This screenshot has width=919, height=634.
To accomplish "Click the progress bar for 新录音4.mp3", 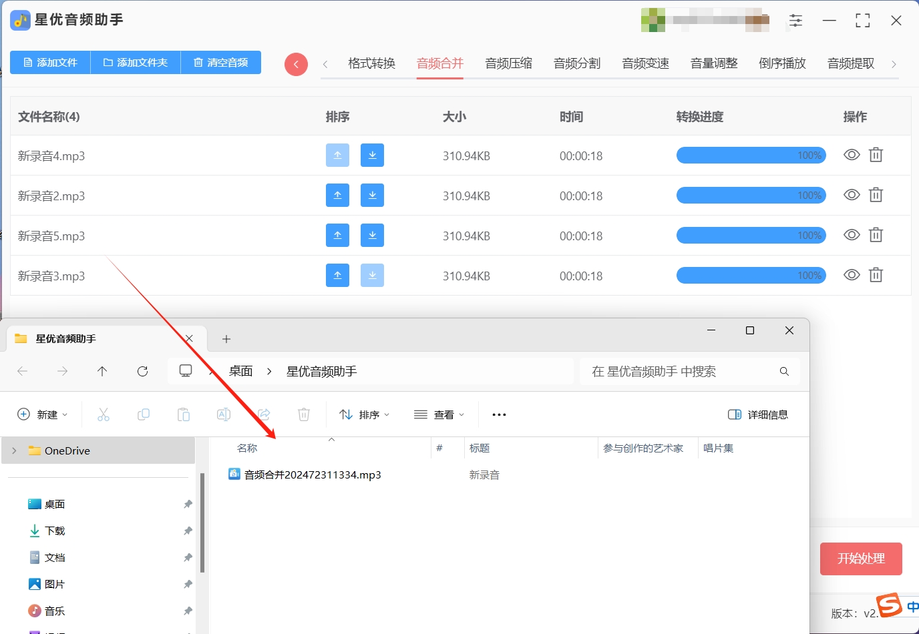I will pos(751,155).
